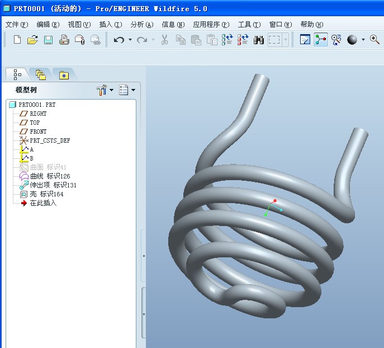This screenshot has height=348, width=384.
Task: Click the mail with attachment icon
Action: [x=79, y=40]
